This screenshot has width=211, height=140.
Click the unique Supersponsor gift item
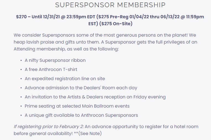point(81,115)
